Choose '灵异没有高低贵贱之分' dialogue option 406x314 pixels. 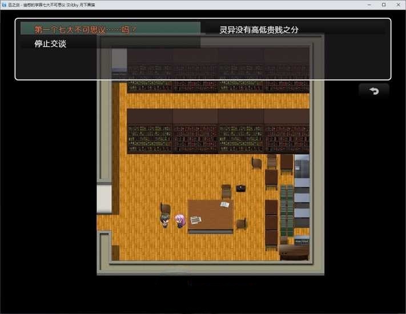tap(259, 30)
